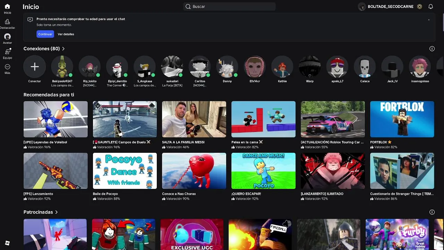This screenshot has width=444, height=250.
Task: Open Bakipaolo9247's avatar
Action: (x=62, y=67)
